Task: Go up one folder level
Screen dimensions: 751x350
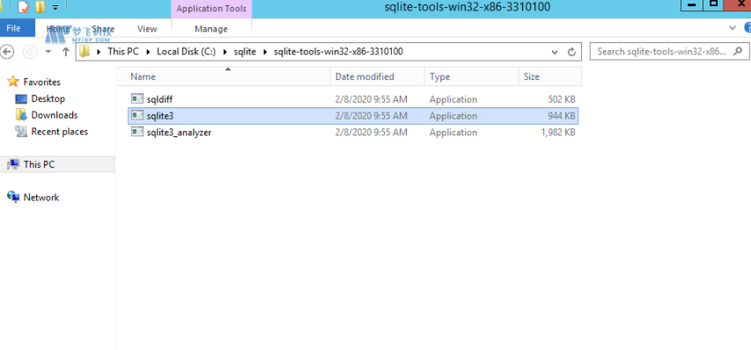Action: click(x=66, y=52)
